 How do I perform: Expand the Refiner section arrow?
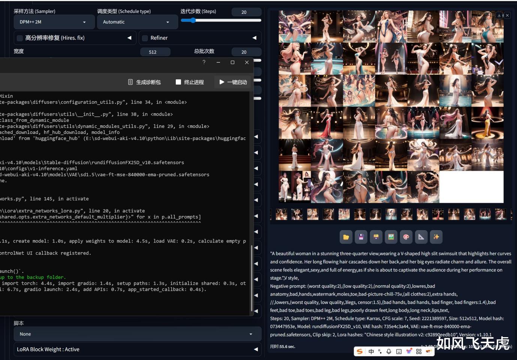[255, 38]
